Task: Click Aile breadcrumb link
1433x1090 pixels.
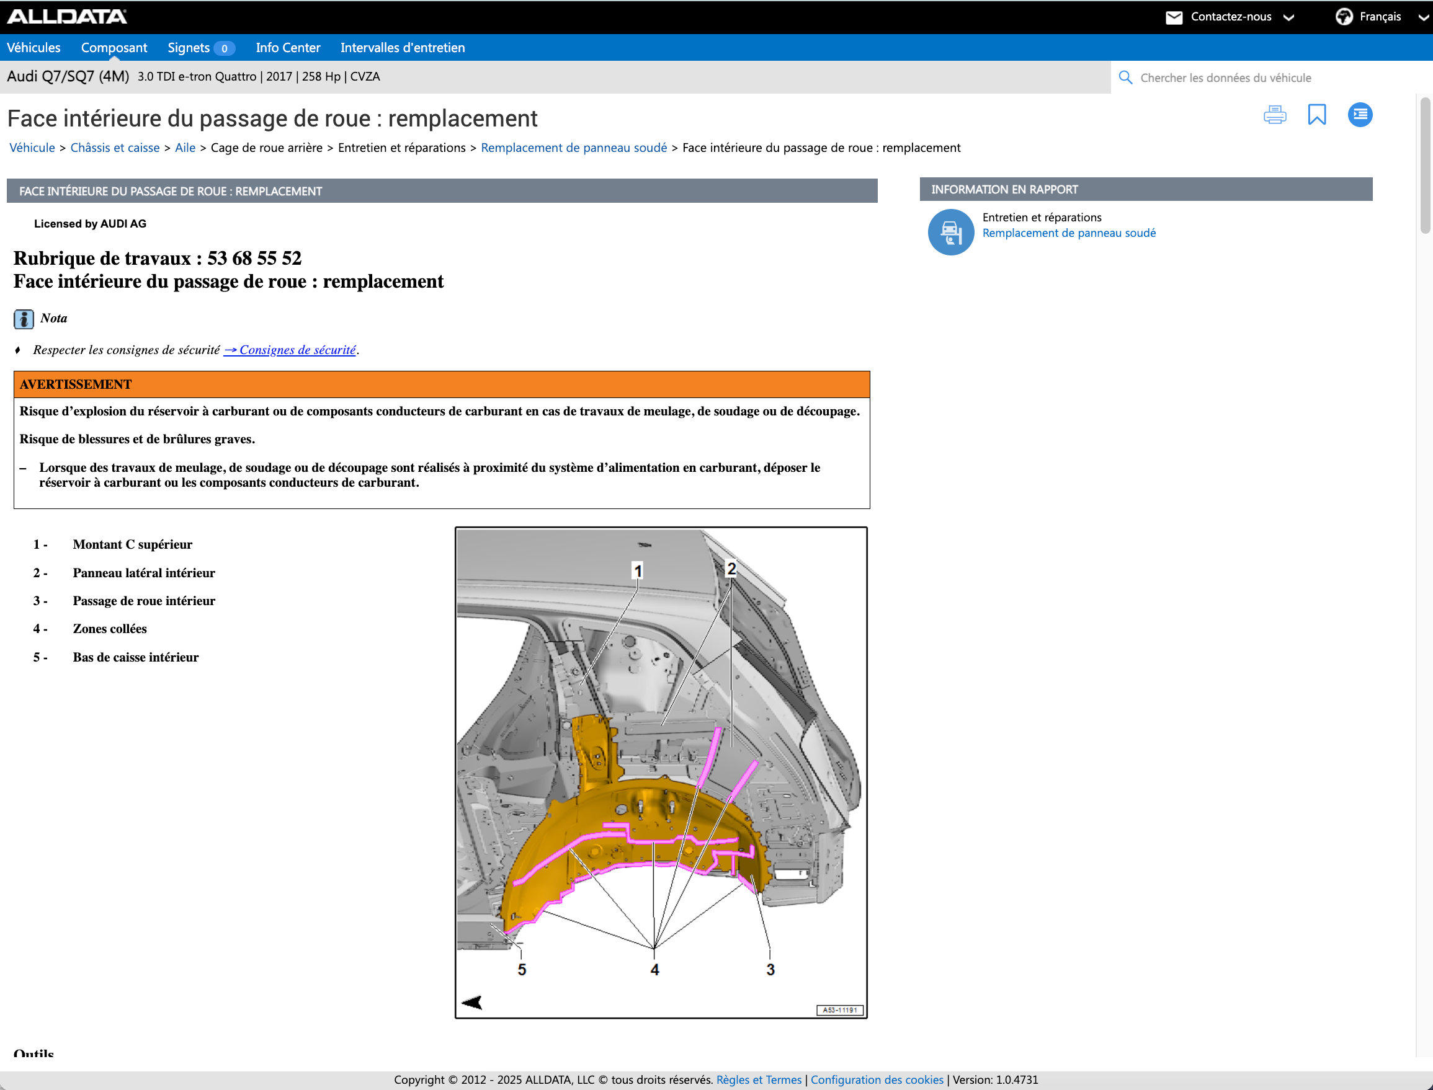Action: click(185, 148)
